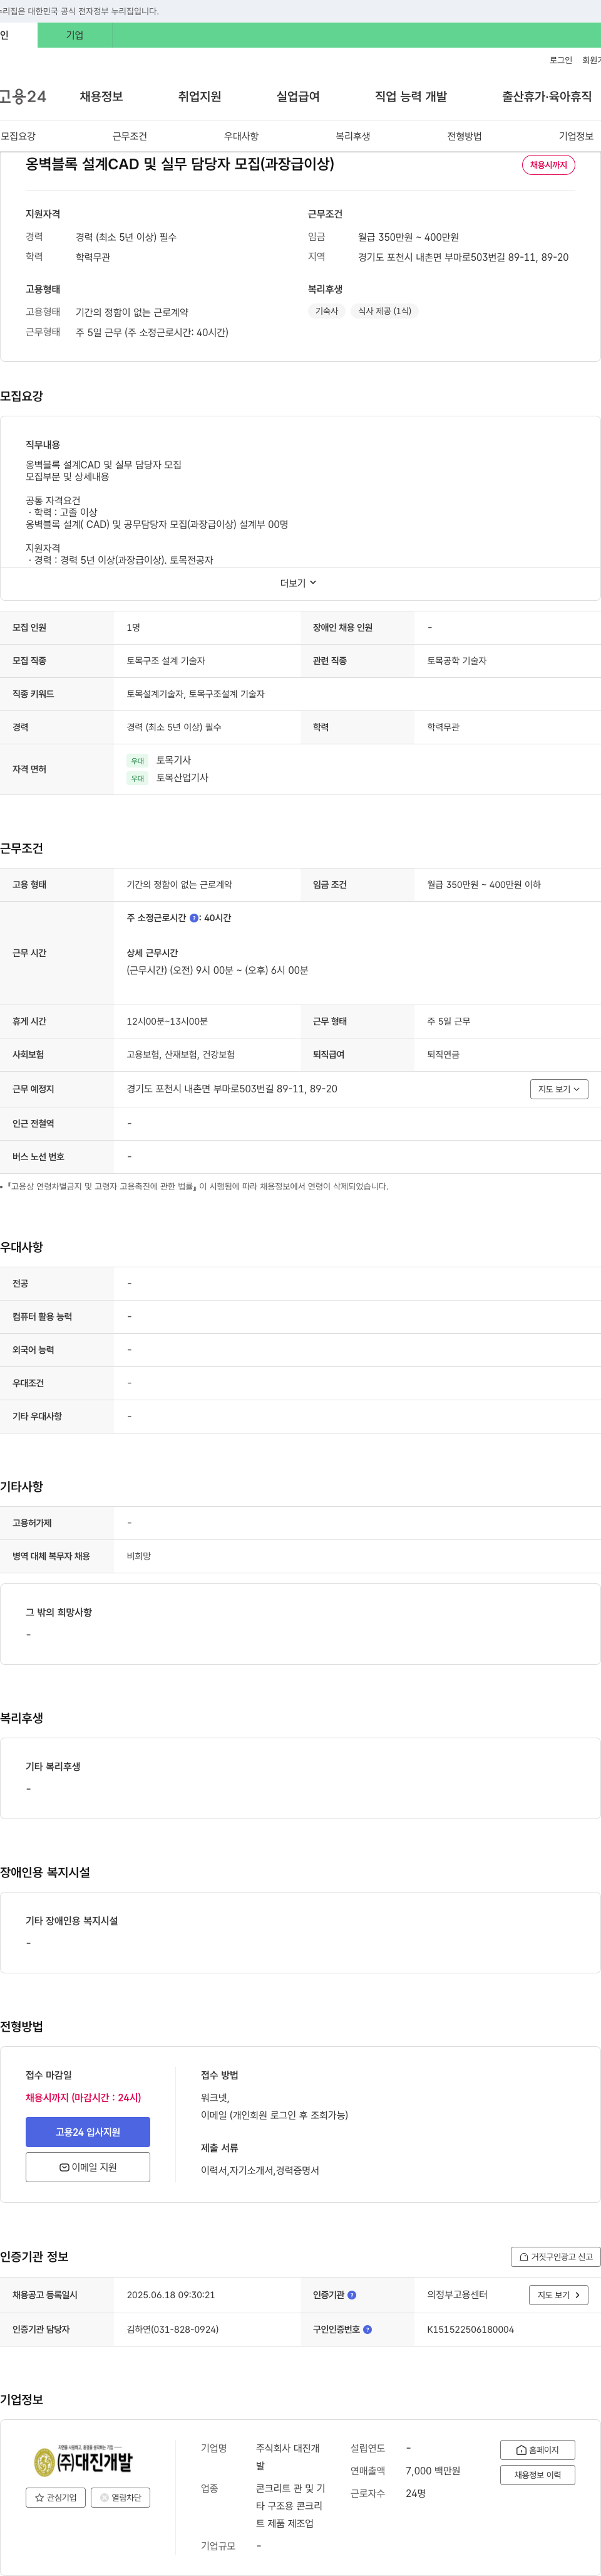Block viewing with 열람차단 button
This screenshot has width=601, height=2576.
click(121, 2497)
